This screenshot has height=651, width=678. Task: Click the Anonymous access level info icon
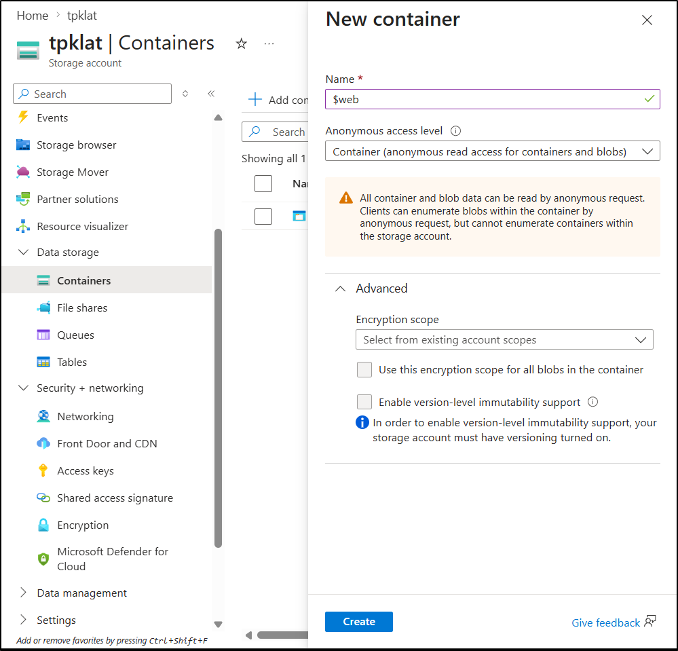pos(456,131)
